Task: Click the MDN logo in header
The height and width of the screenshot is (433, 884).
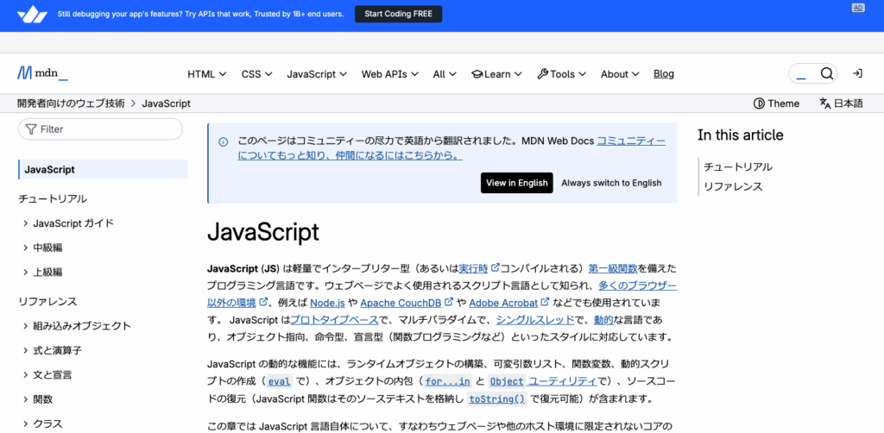Action: tap(42, 73)
